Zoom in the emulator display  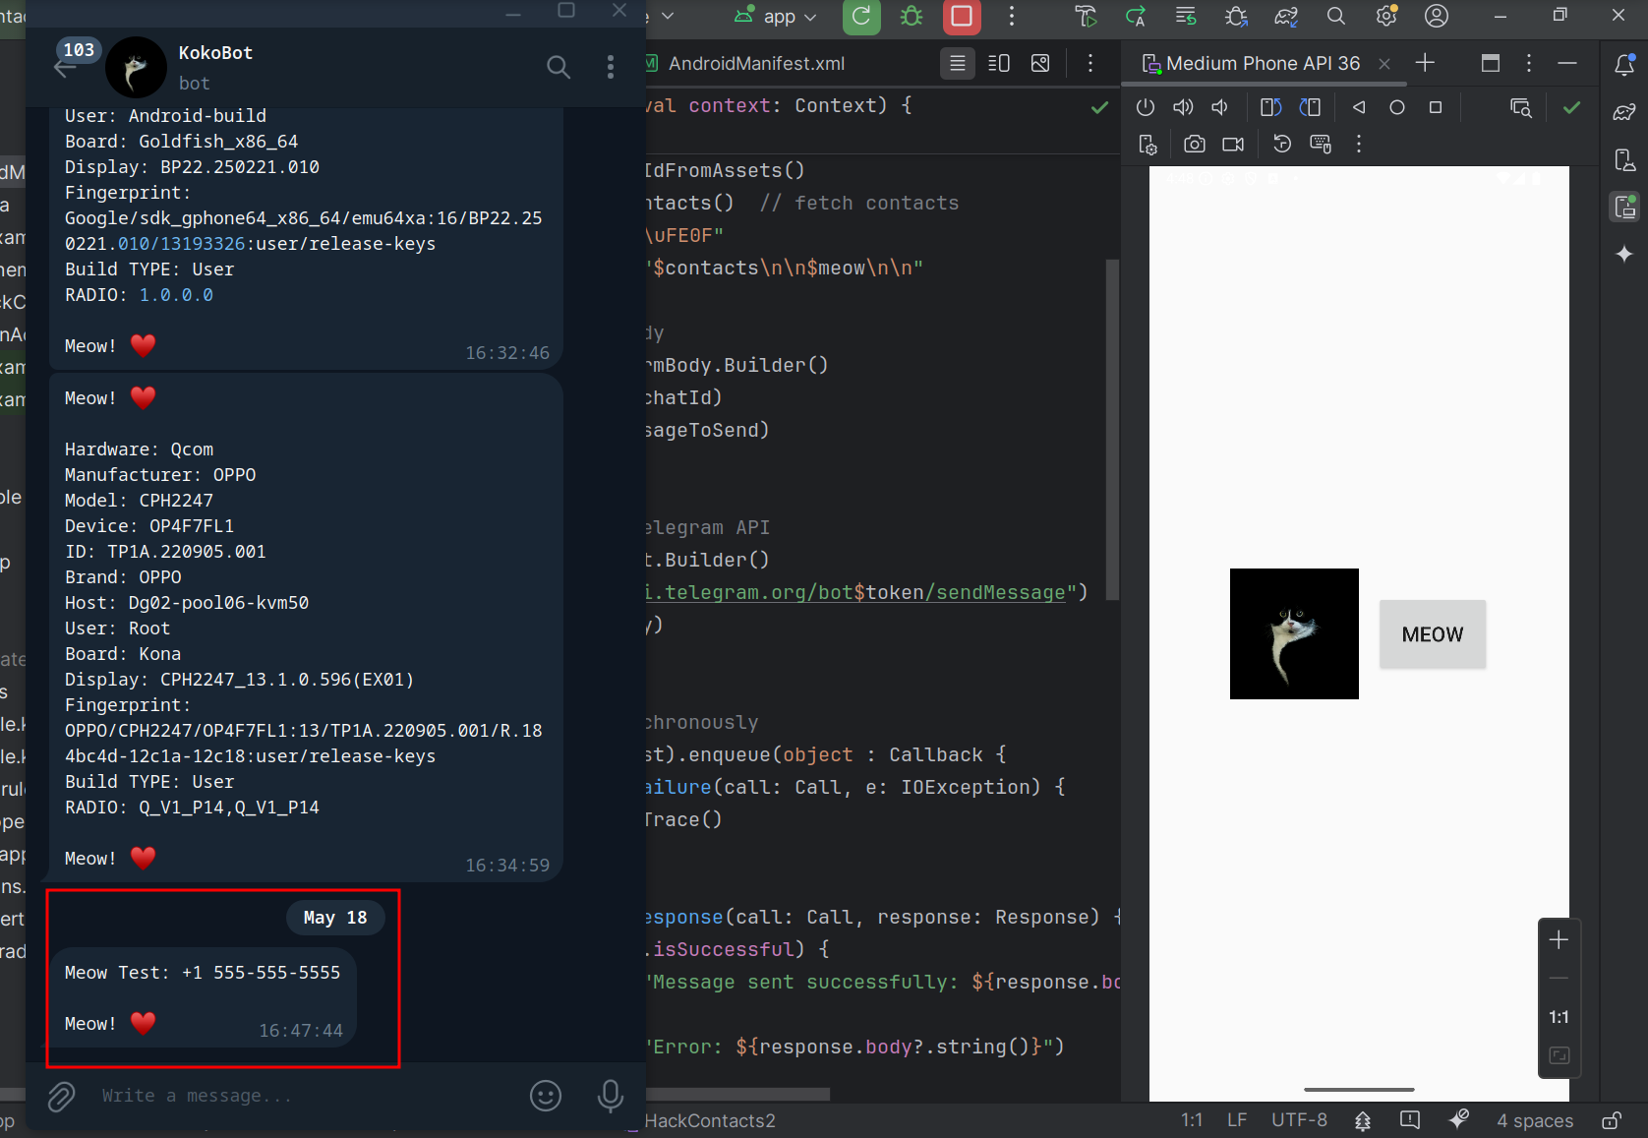1559,940
